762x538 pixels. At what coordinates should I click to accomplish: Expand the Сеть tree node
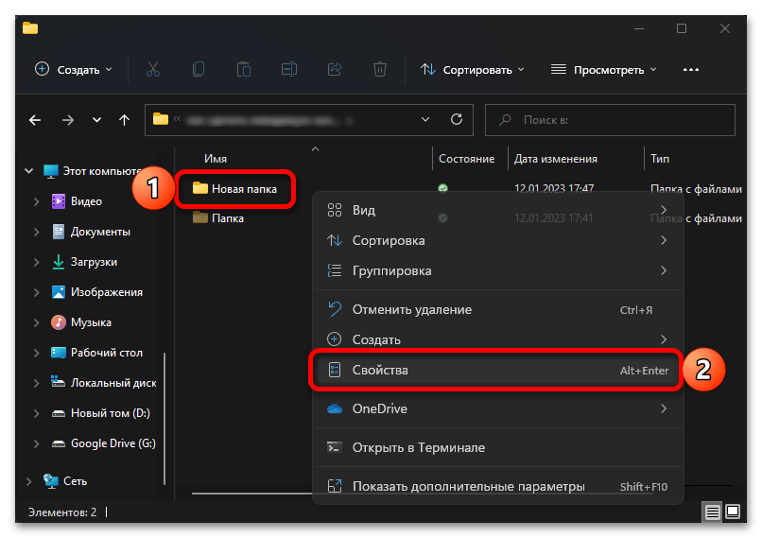click(26, 481)
